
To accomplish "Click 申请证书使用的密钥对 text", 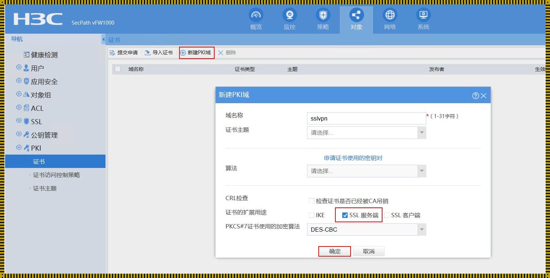I will 353,158.
